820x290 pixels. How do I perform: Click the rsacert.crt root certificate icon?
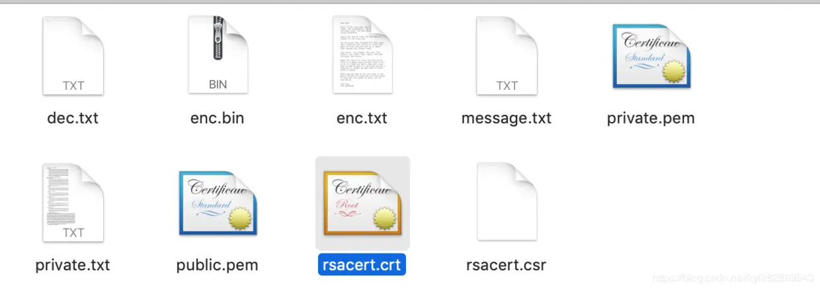click(x=362, y=203)
